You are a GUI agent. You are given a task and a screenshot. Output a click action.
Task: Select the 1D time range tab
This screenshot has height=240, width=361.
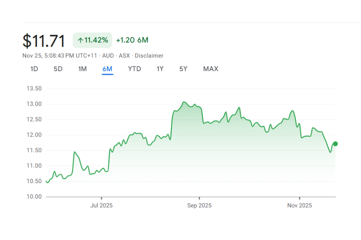(34, 69)
